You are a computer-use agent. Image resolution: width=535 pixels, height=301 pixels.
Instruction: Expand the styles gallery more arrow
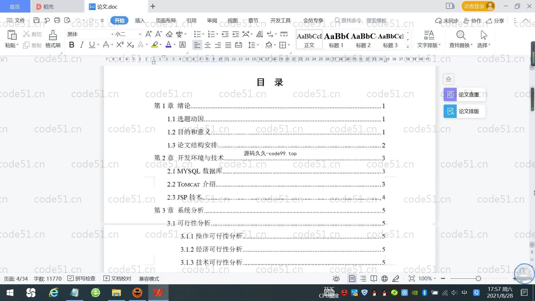click(408, 47)
